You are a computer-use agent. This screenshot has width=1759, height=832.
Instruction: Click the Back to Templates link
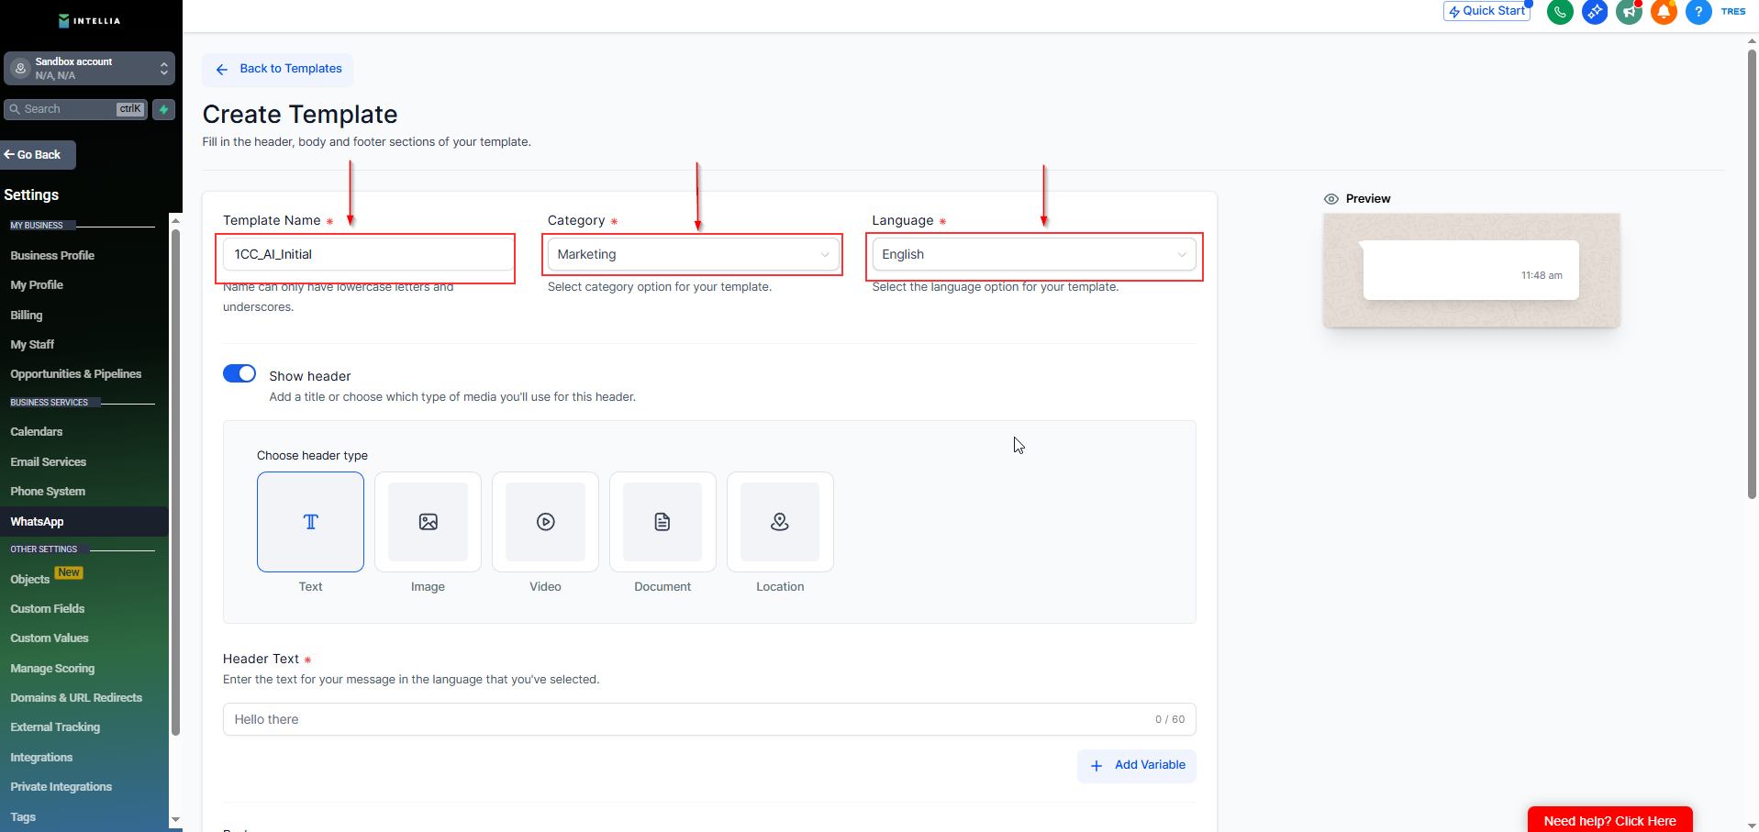pyautogui.click(x=279, y=69)
